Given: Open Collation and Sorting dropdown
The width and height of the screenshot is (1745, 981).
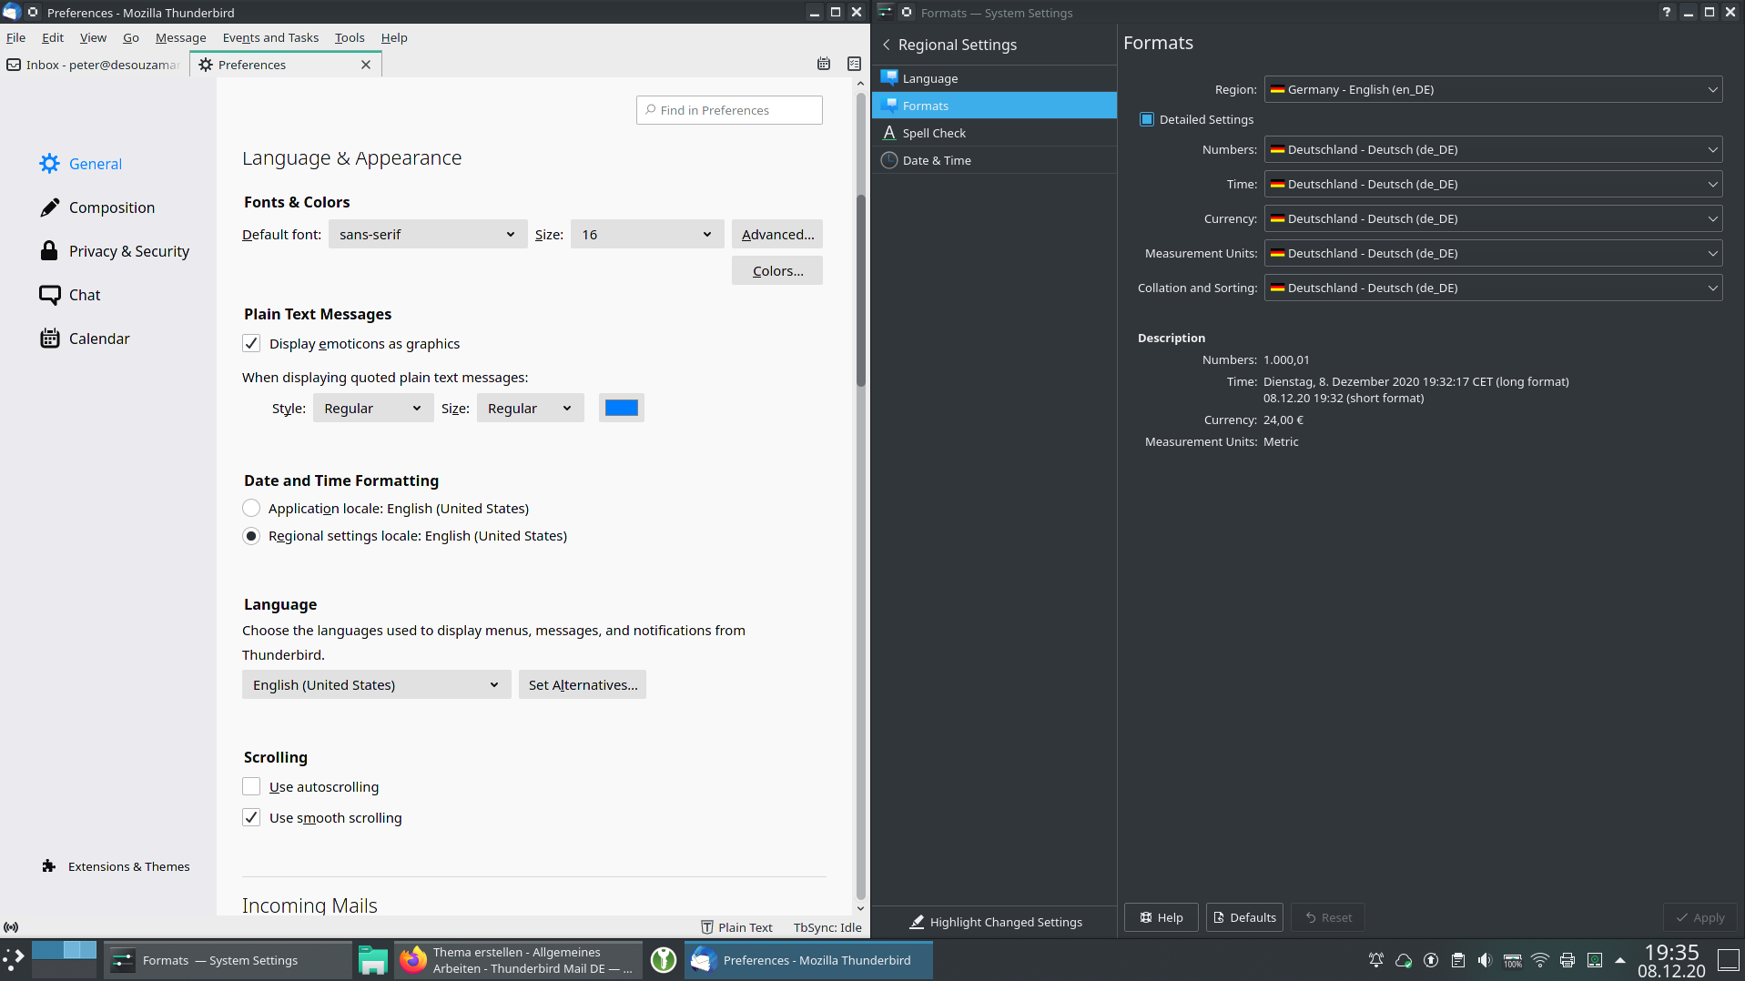Looking at the screenshot, I should [x=1493, y=288].
